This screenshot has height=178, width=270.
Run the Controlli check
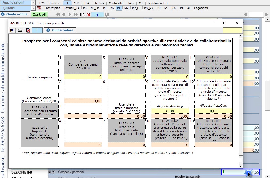tap(39, 14)
